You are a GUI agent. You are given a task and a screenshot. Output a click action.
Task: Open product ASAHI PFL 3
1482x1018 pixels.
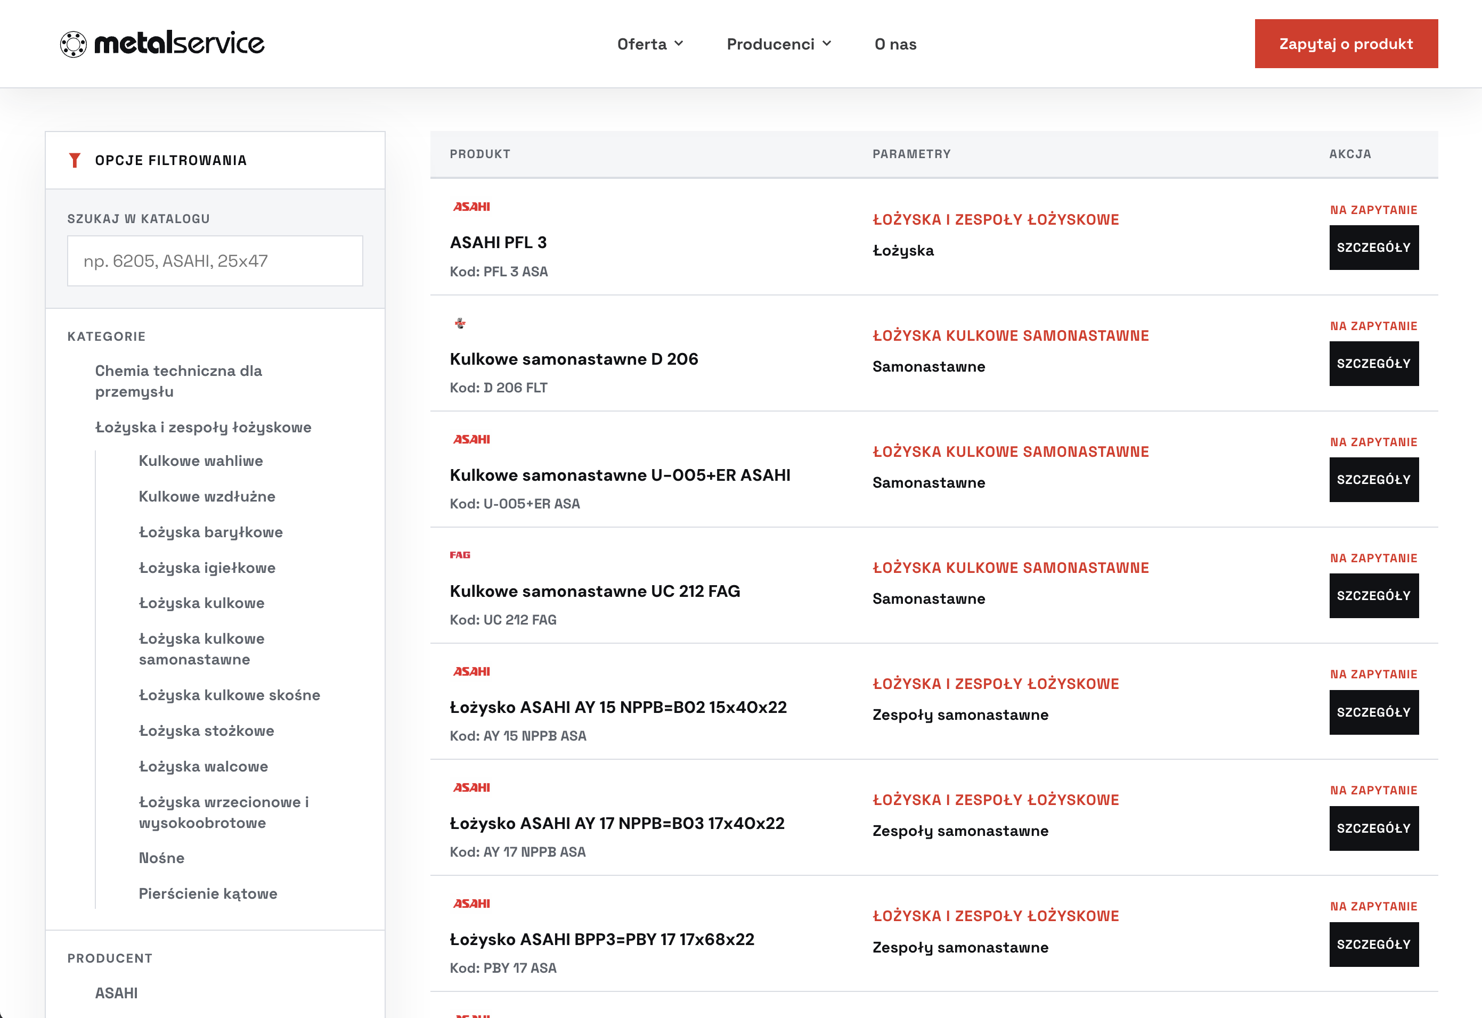499,242
